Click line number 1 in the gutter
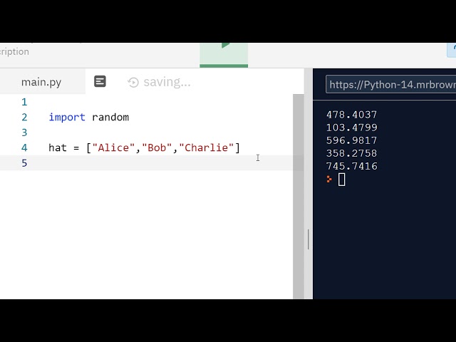The height and width of the screenshot is (342, 456). pos(24,102)
